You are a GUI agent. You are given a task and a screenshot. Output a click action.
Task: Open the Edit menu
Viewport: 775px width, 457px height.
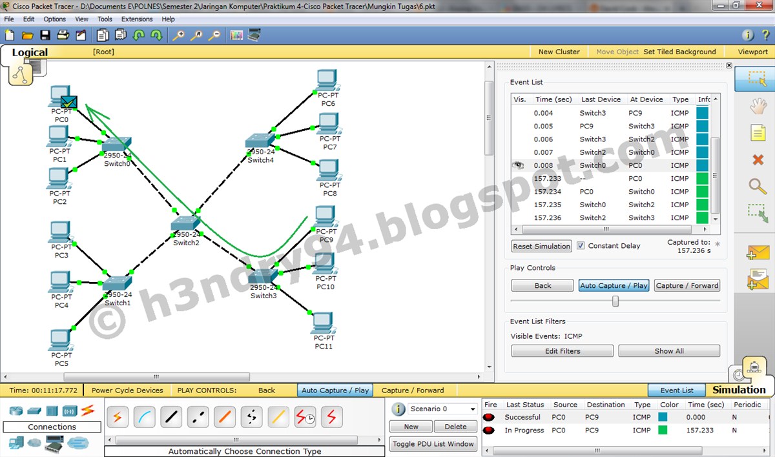pos(29,19)
